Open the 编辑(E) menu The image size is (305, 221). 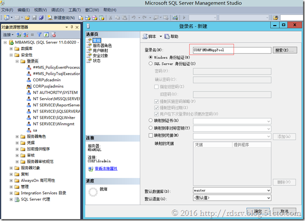pos(24,10)
